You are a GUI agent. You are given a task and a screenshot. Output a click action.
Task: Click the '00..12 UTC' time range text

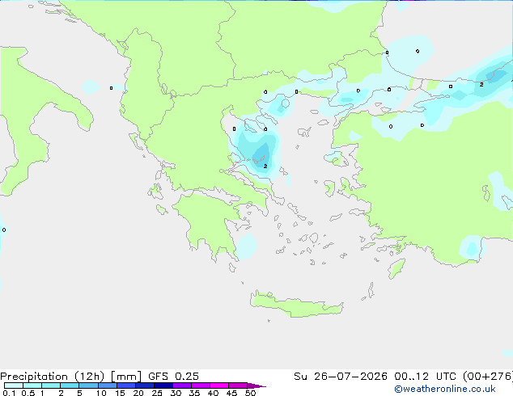pyautogui.click(x=425, y=377)
